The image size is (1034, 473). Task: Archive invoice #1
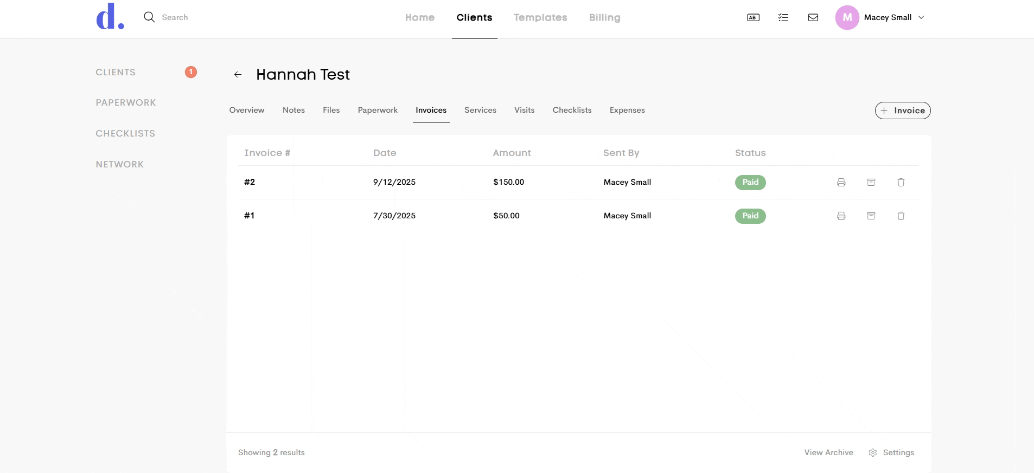click(871, 216)
